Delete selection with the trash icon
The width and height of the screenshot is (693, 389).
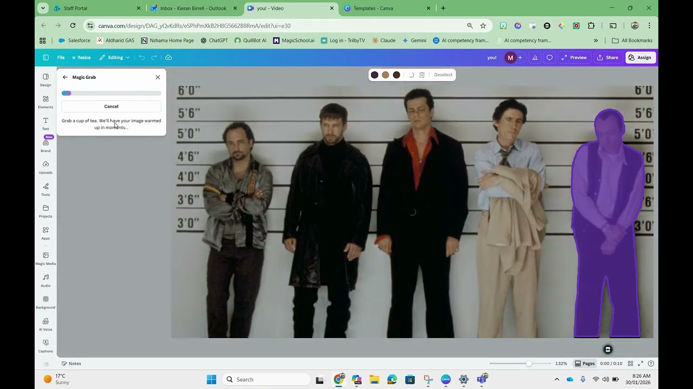[422, 75]
